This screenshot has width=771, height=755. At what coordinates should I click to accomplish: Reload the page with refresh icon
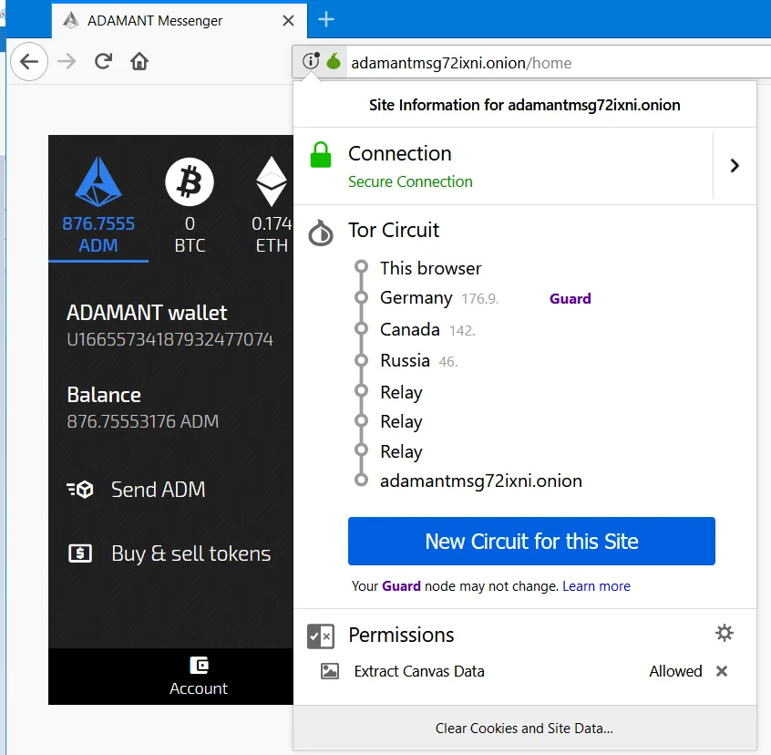[103, 61]
